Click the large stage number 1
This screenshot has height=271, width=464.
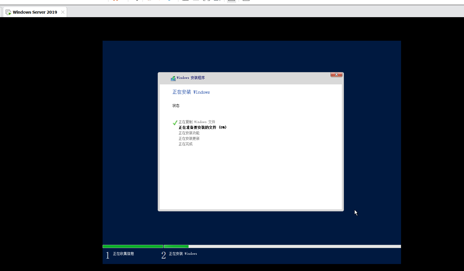pos(108,255)
